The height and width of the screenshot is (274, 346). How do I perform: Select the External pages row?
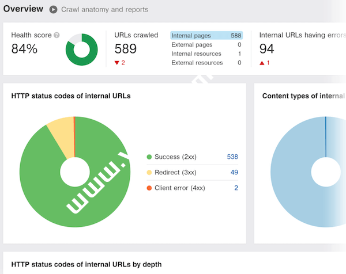pos(206,45)
